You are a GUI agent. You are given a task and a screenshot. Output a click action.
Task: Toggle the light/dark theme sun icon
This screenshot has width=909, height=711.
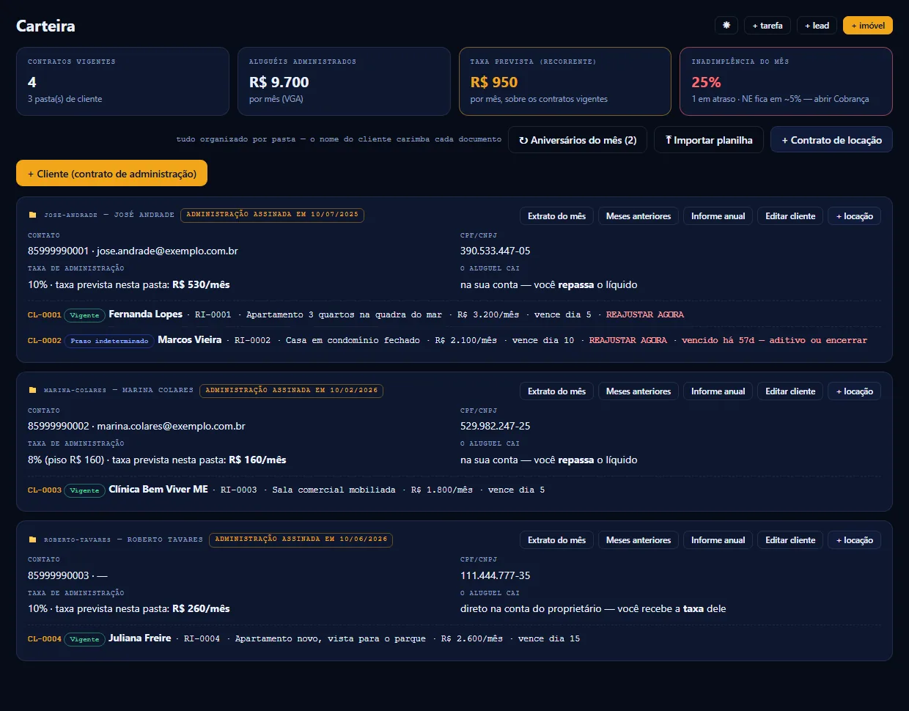(726, 25)
